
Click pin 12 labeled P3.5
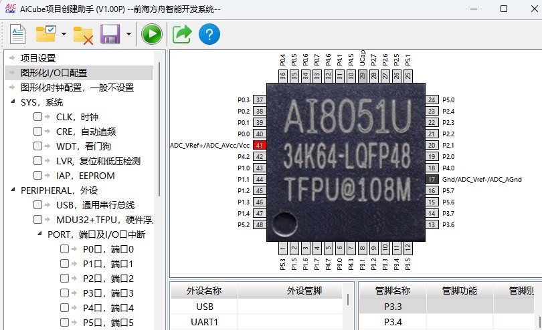pyautogui.click(x=408, y=249)
